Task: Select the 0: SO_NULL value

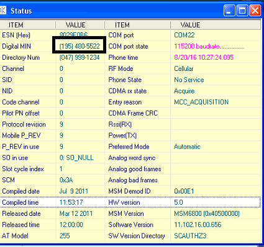Action: pyautogui.click(x=76, y=158)
